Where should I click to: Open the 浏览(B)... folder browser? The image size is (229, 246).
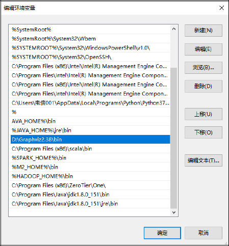point(203,68)
